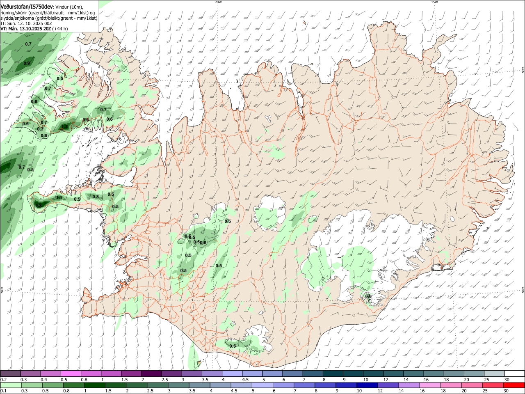Viewport: 525px width, 394px height.
Task: Pick lilac rain swatch between 14 and 16
Action: tap(409, 385)
